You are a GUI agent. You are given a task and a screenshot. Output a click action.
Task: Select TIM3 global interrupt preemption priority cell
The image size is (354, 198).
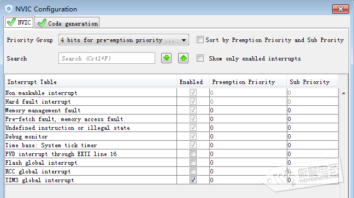click(x=248, y=180)
